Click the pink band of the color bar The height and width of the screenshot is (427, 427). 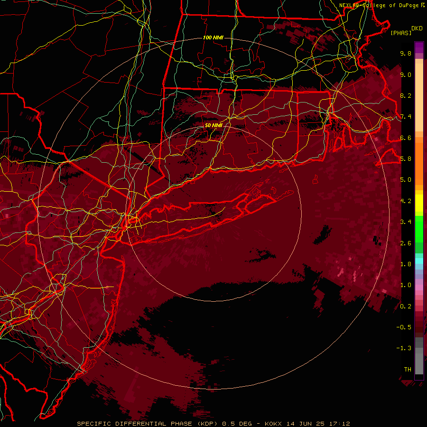419,288
